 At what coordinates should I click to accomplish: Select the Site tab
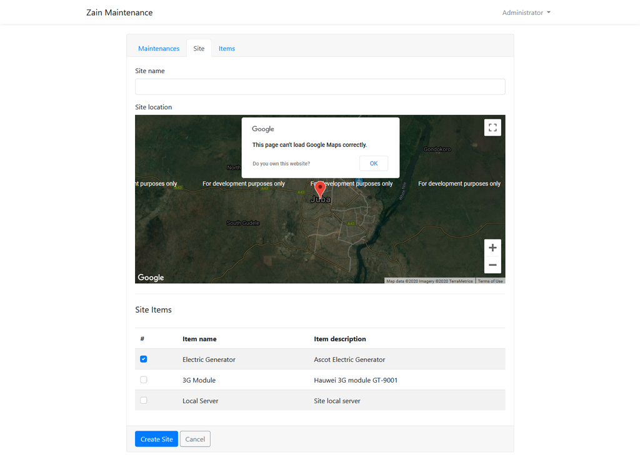[199, 49]
